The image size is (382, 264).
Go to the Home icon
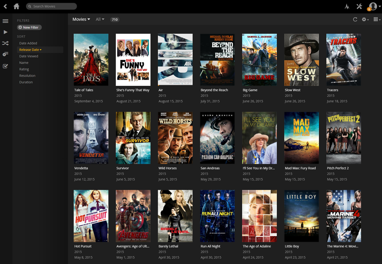click(x=17, y=6)
